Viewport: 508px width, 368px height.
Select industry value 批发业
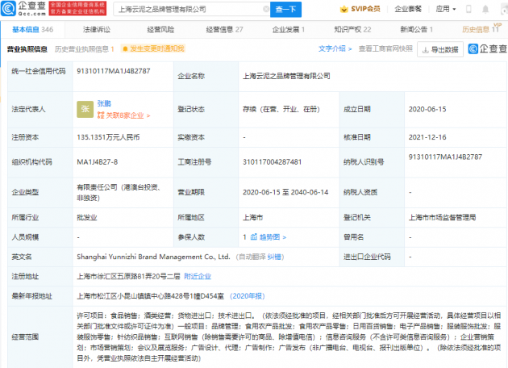87,217
